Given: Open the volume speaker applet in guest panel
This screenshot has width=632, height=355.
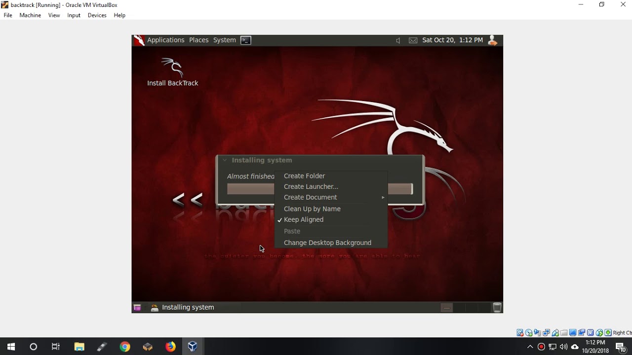Looking at the screenshot, I should [x=398, y=40].
